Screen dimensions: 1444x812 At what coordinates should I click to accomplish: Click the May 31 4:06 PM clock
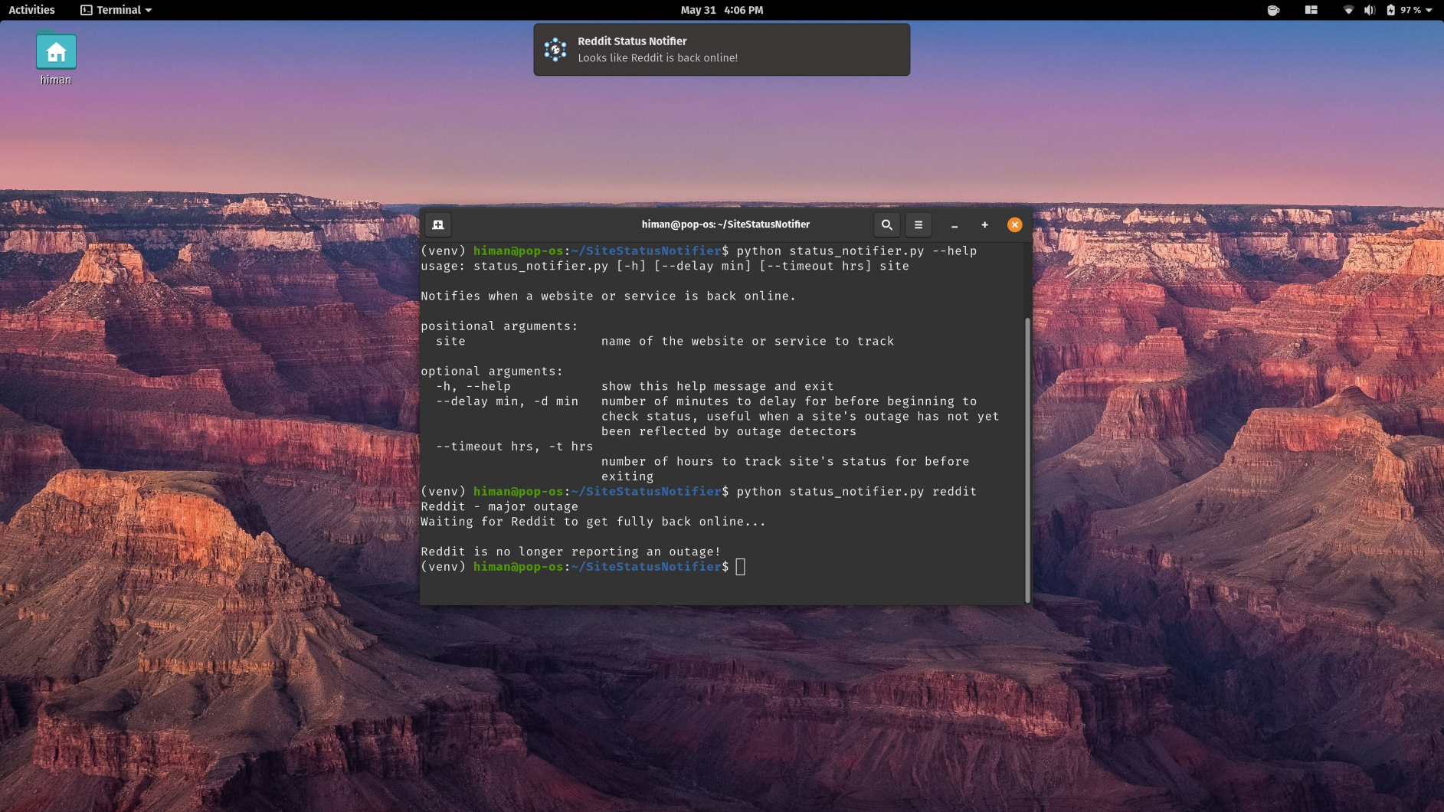click(x=722, y=10)
